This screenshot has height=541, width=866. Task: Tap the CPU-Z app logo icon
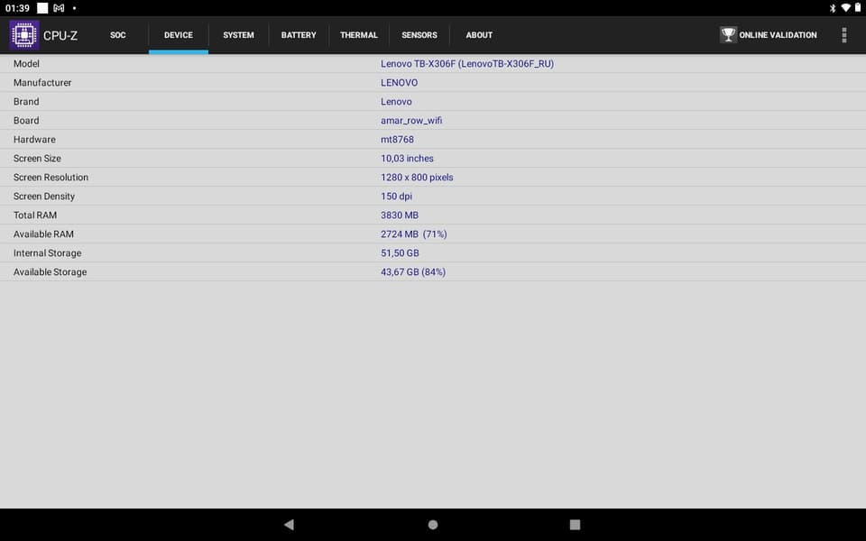coord(24,35)
